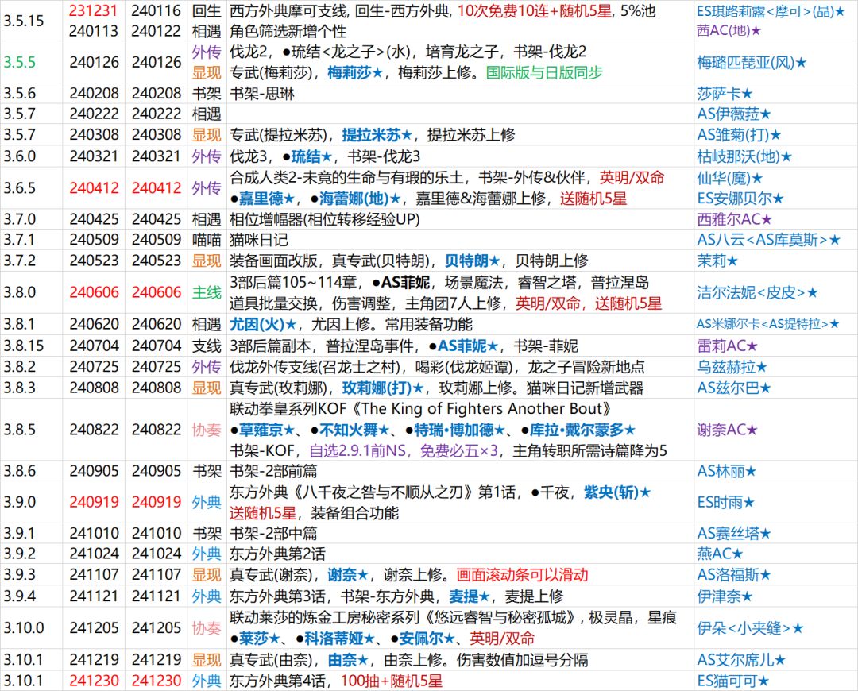Select the bold blue 草薙京★ name
This screenshot has width=858, height=691.
[x=267, y=430]
